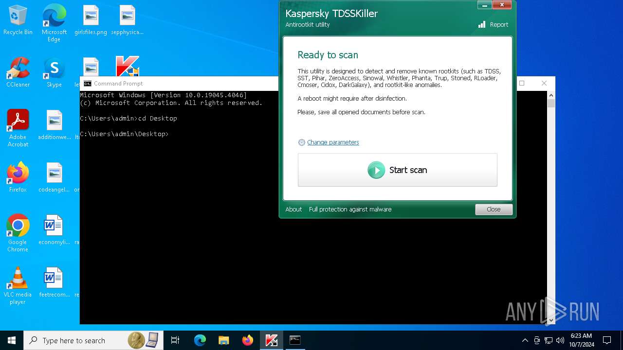This screenshot has height=350, width=623.
Task: Click the taskbar search box
Action: pyautogui.click(x=93, y=340)
